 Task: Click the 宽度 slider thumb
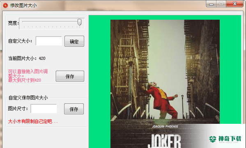pos(79,22)
